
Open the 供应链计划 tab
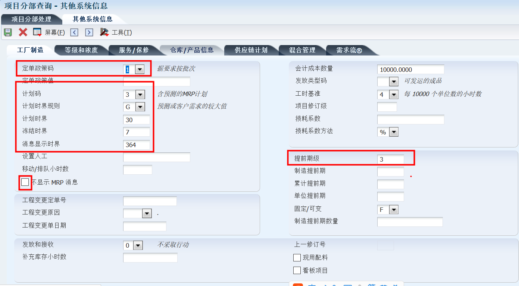pos(251,50)
